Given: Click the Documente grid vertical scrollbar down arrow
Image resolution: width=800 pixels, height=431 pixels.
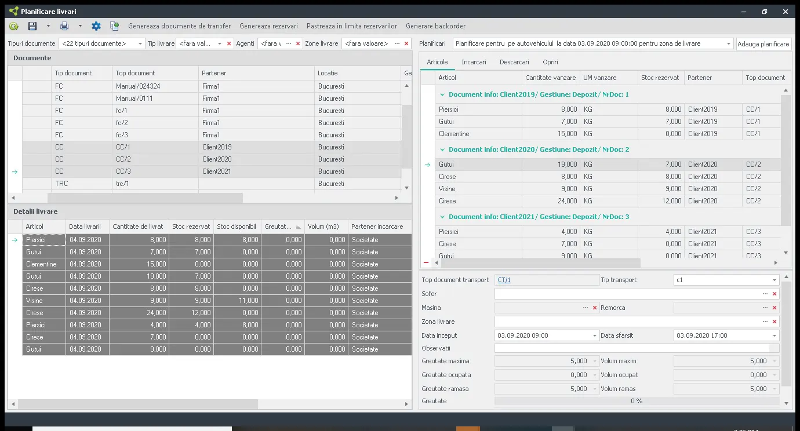Looking at the screenshot, I should [x=406, y=188].
